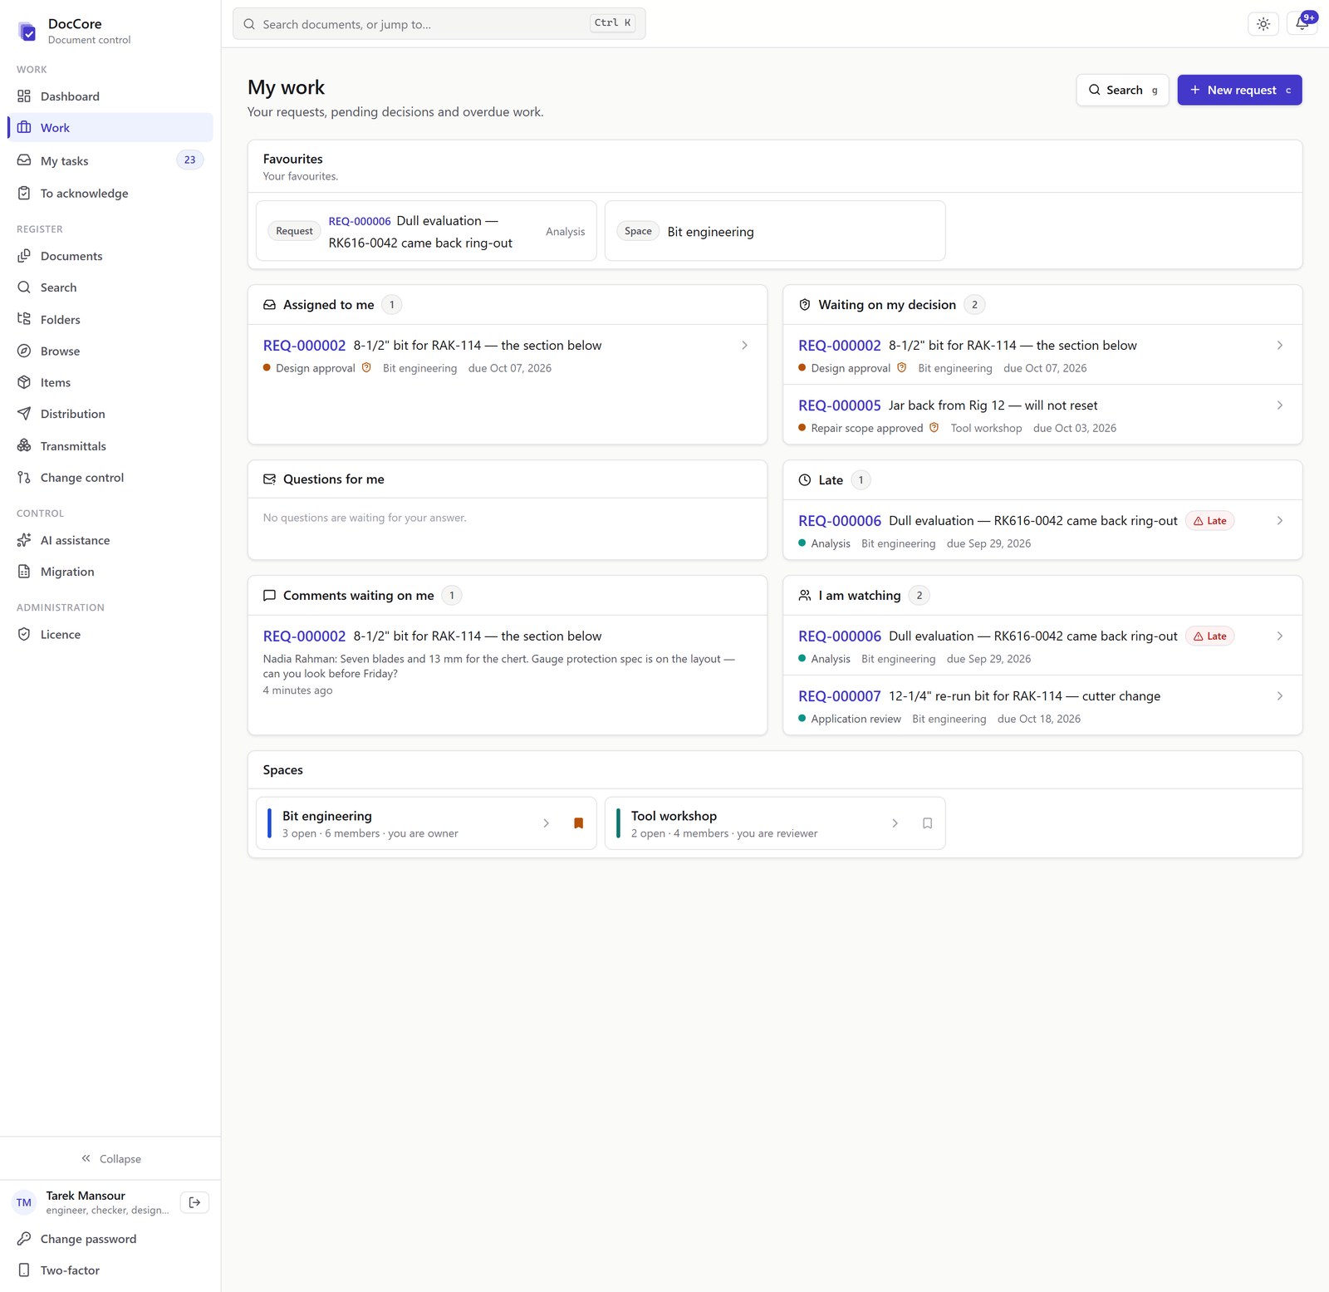The image size is (1329, 1292).
Task: Click the sidebar Search magnifier icon
Action: coord(24,287)
